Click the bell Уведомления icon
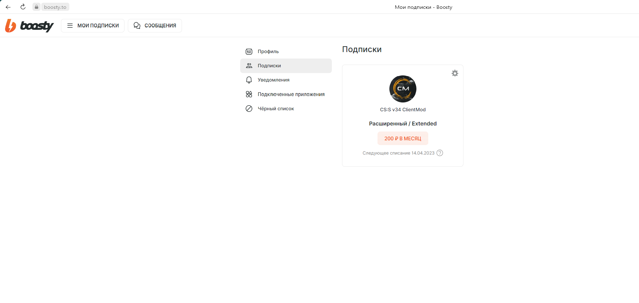The width and height of the screenshot is (639, 303). (249, 80)
